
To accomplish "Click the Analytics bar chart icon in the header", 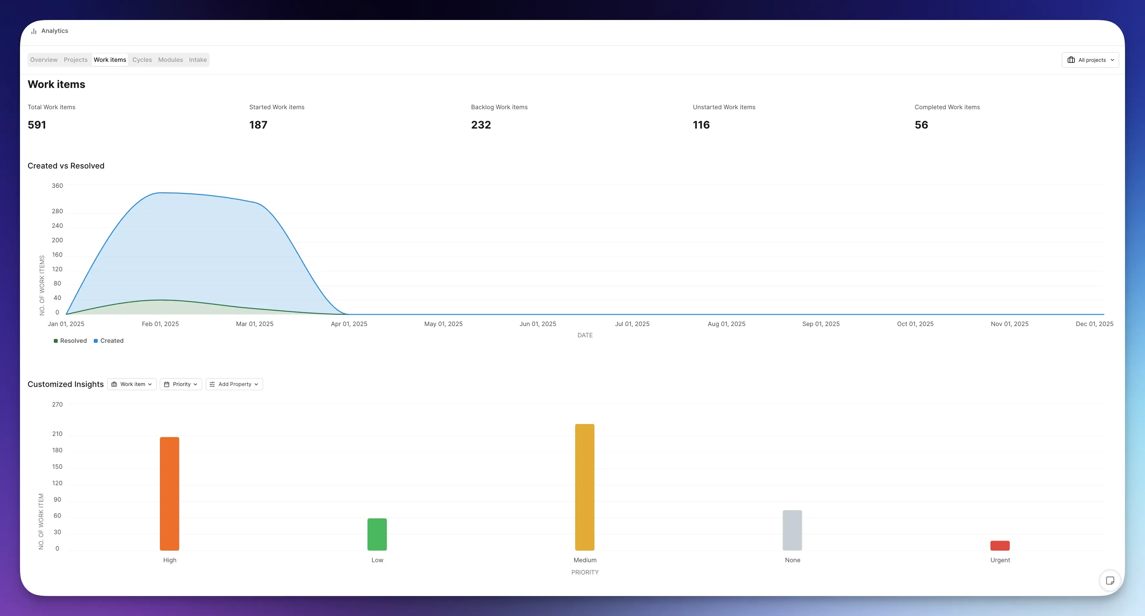I will pos(34,31).
